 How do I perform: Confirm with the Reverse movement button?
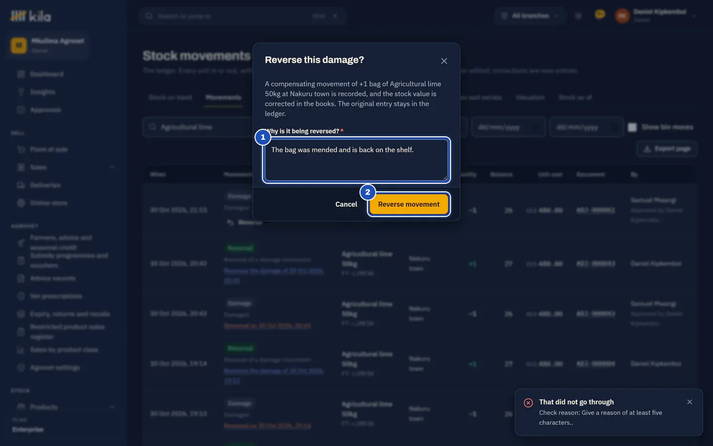point(409,204)
